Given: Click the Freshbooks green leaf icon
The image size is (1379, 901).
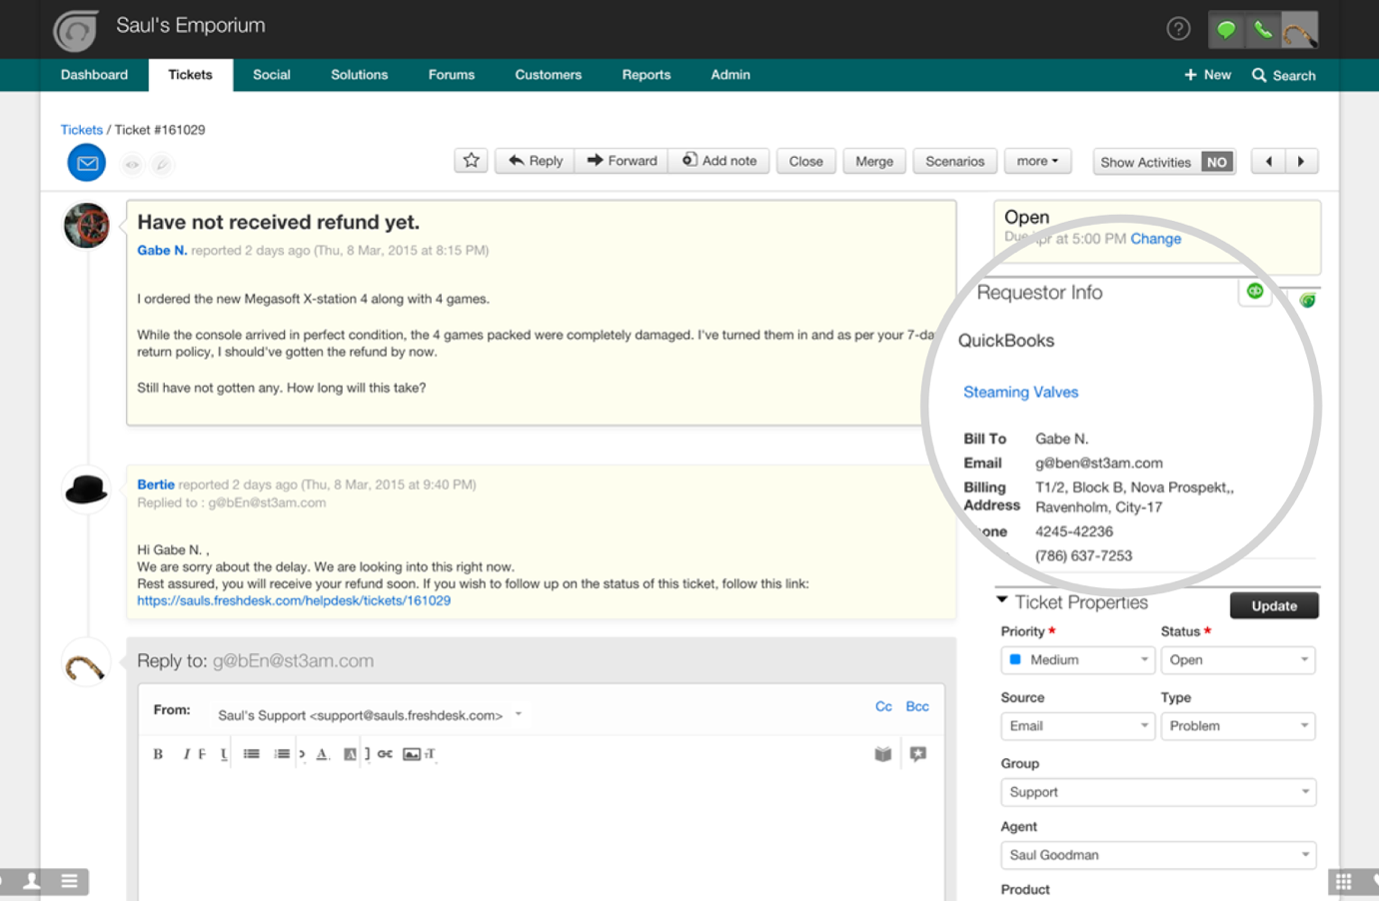Looking at the screenshot, I should coord(1307,300).
